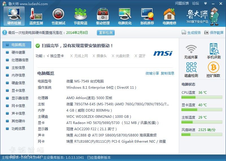Select 电脑概览 in the sidebar

point(17,45)
